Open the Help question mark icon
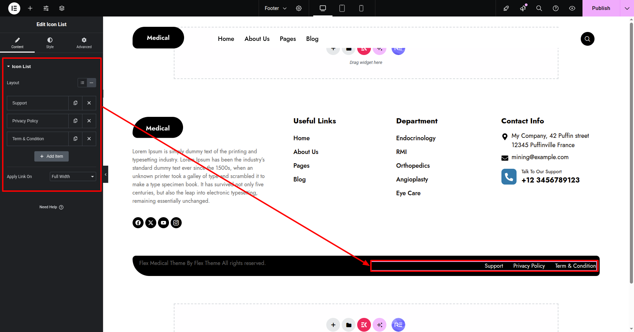The width and height of the screenshot is (634, 332). point(556,8)
